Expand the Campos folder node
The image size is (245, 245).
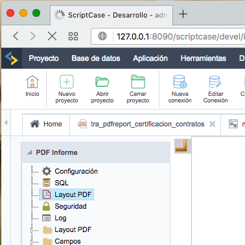click(32, 242)
